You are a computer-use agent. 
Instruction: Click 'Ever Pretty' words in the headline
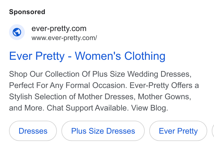pyautogui.click(x=37, y=56)
